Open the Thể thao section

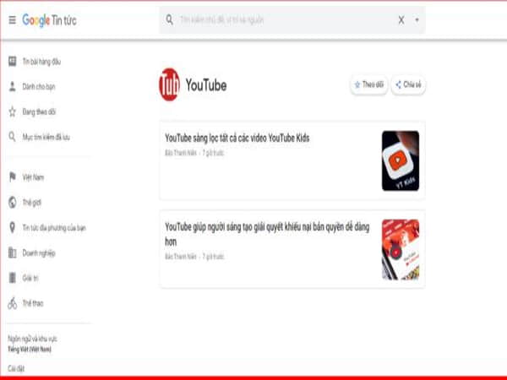click(33, 303)
